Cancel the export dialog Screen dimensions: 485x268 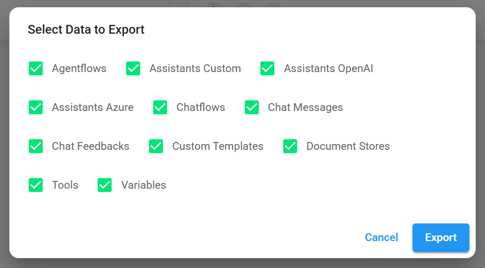381,237
